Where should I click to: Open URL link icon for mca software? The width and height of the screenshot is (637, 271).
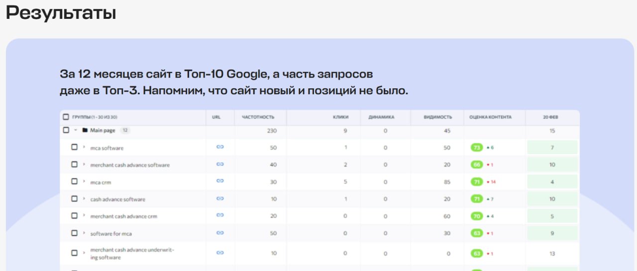(x=220, y=147)
